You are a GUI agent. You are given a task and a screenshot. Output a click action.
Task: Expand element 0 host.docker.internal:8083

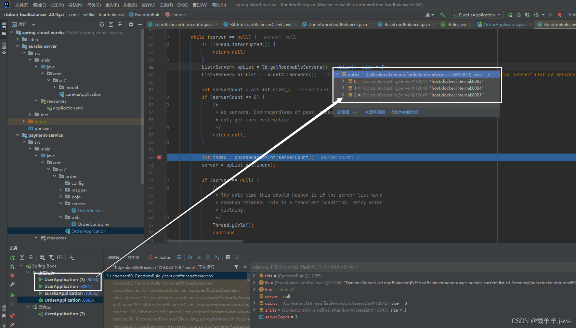343,81
